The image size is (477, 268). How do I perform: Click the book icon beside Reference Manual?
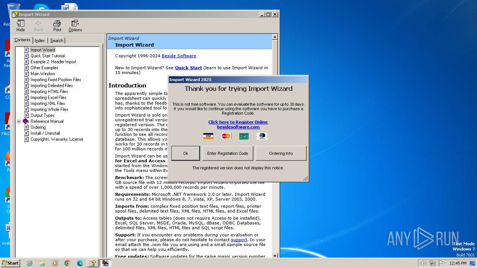pyautogui.click(x=26, y=121)
